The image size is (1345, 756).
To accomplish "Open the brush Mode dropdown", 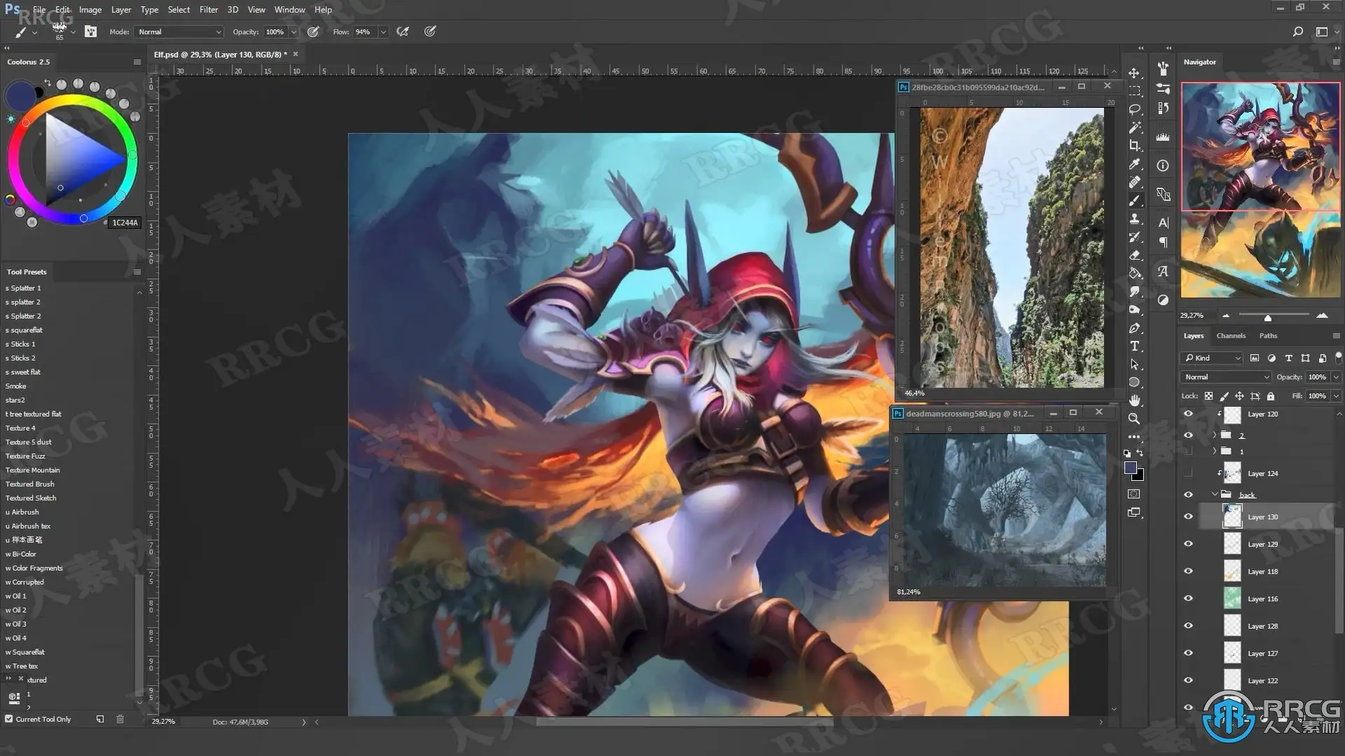I will (x=180, y=31).
